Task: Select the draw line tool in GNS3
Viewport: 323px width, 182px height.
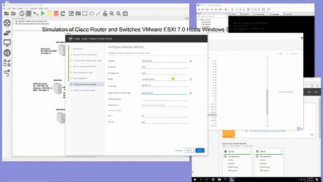Action: click(x=98, y=14)
